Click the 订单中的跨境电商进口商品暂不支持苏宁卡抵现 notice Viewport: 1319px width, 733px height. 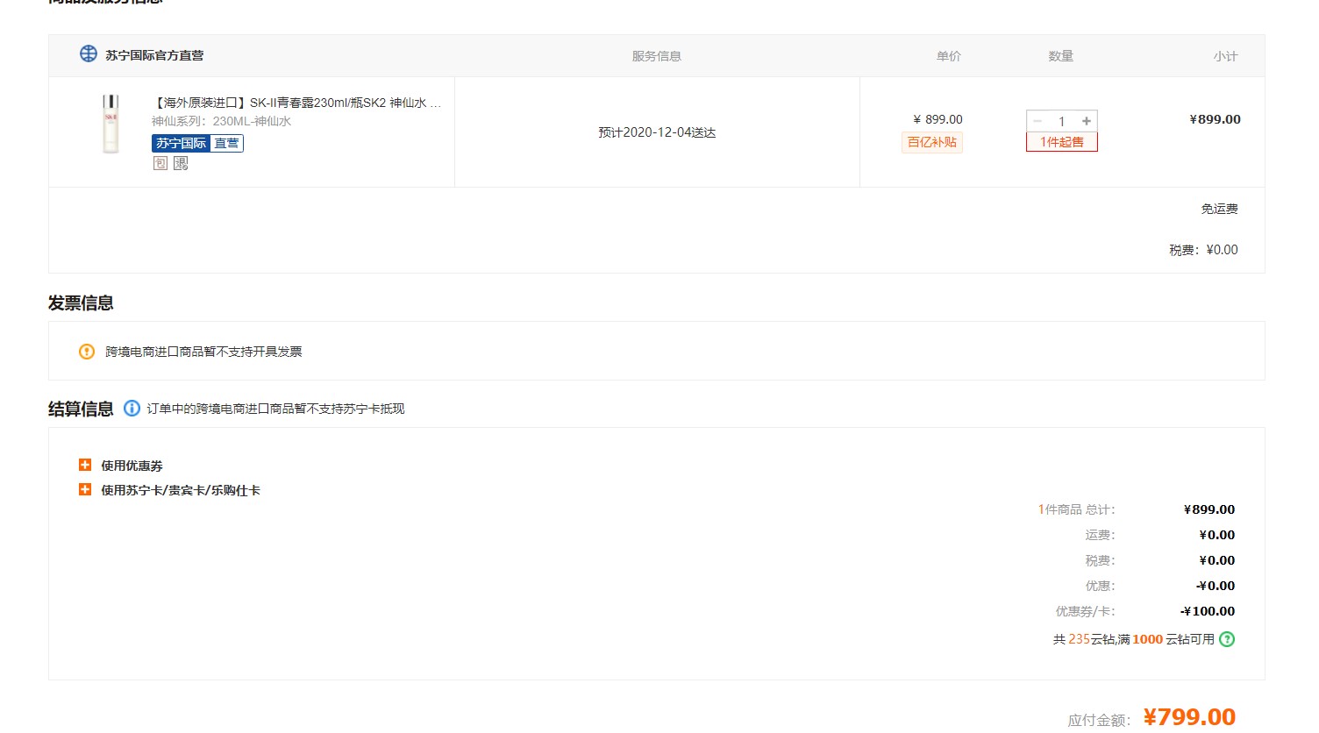point(275,409)
